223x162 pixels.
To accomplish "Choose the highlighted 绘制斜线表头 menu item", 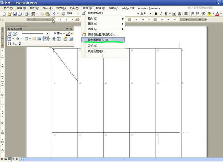I will (x=103, y=40).
